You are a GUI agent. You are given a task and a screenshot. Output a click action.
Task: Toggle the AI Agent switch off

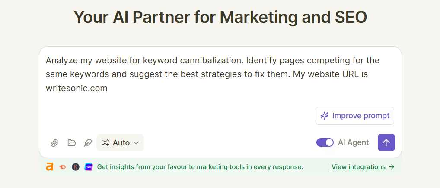(x=325, y=142)
